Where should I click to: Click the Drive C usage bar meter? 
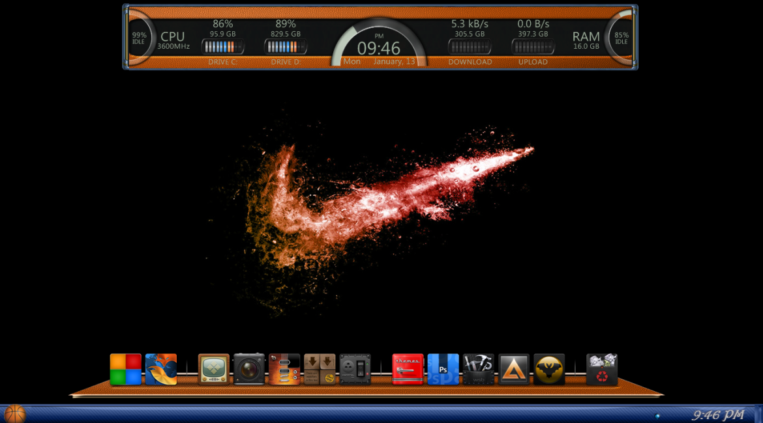[x=223, y=47]
